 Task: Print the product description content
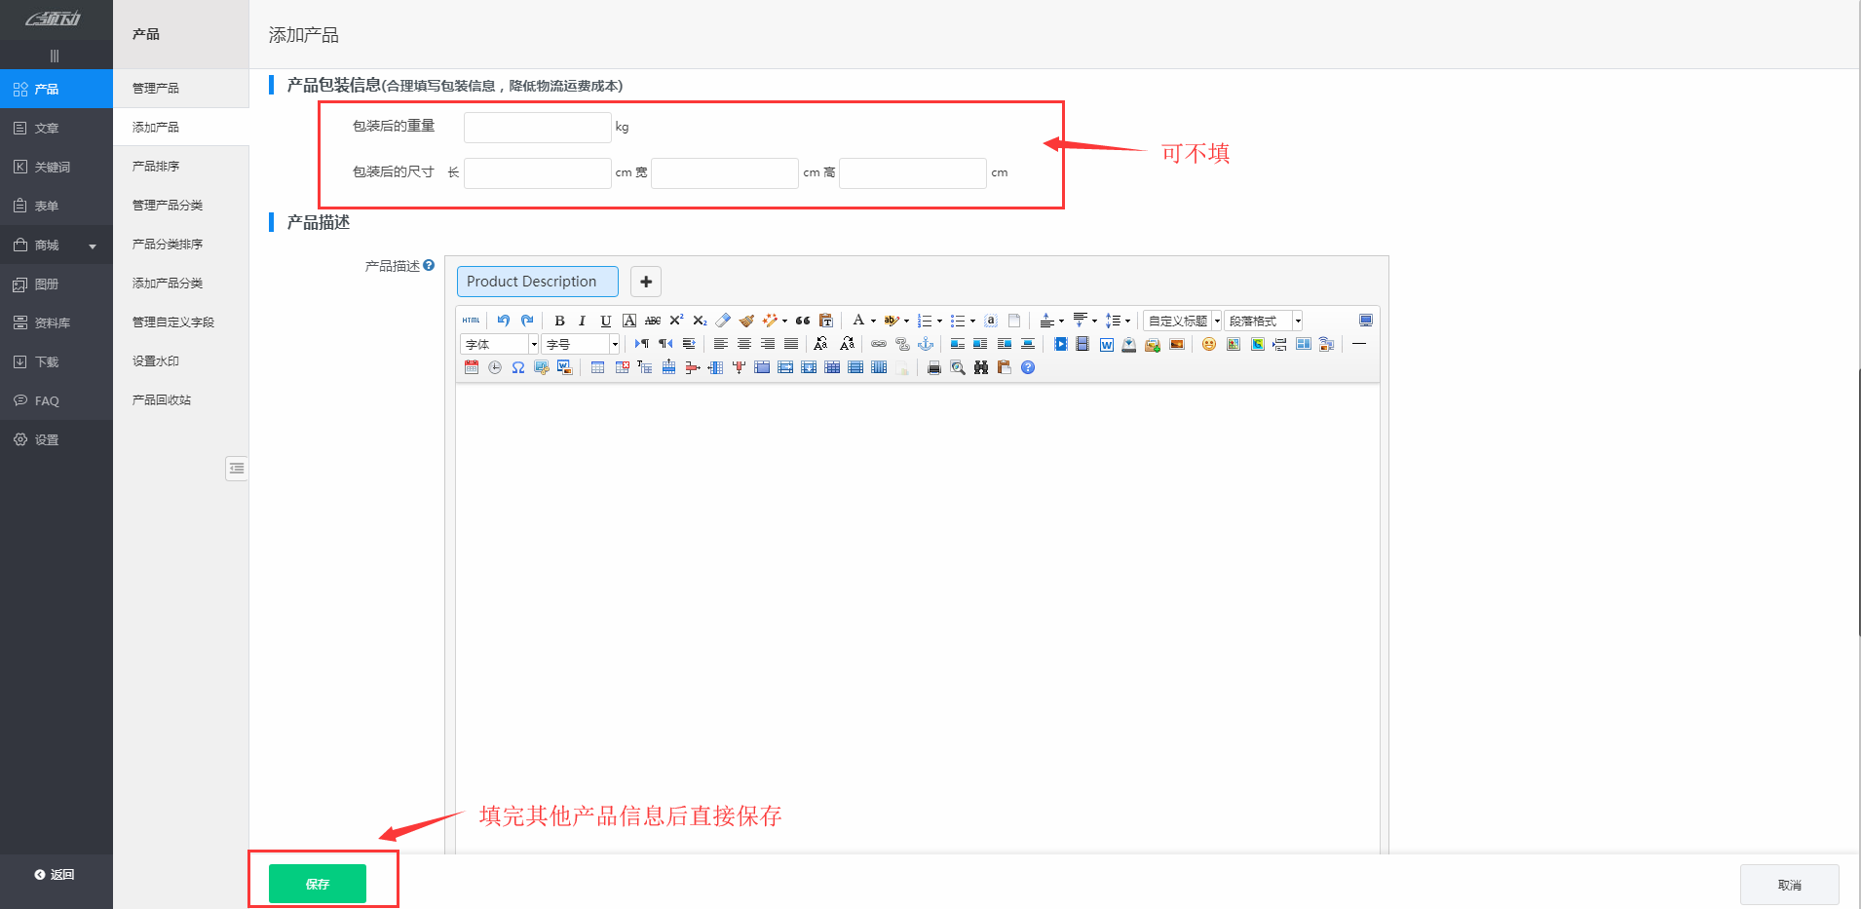pyautogui.click(x=934, y=367)
